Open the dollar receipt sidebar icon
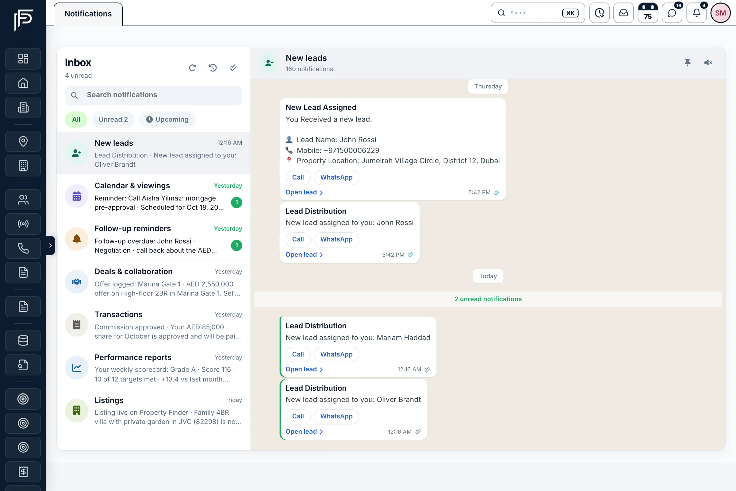Viewport: 736px width, 491px height. [x=23, y=472]
